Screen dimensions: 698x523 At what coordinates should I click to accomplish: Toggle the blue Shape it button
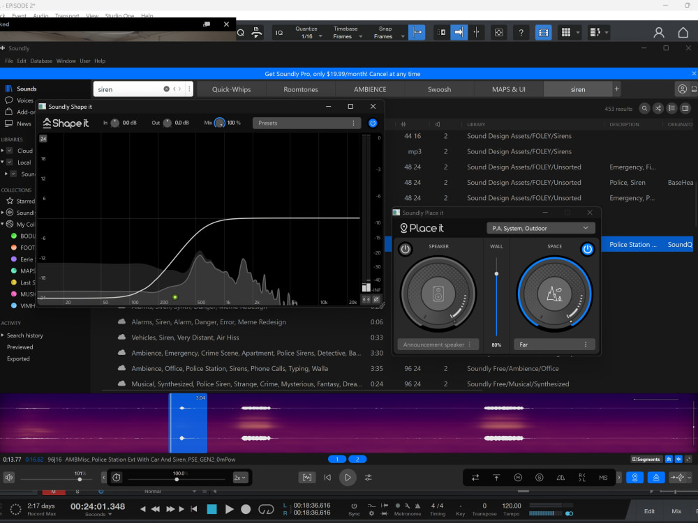click(x=656, y=478)
